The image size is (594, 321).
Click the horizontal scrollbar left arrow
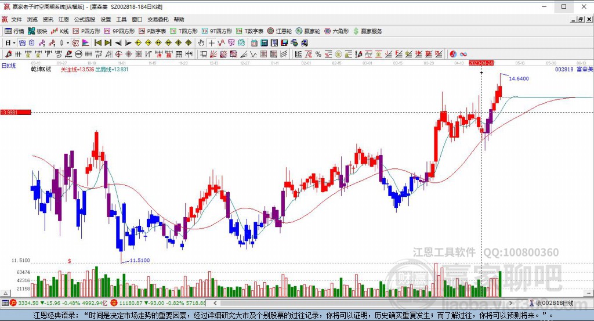click(x=215, y=303)
